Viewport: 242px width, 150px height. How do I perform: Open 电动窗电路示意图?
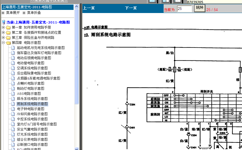[x=31, y=63]
